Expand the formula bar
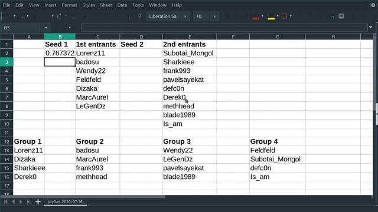This screenshot has width=378, height=212. pos(370,28)
